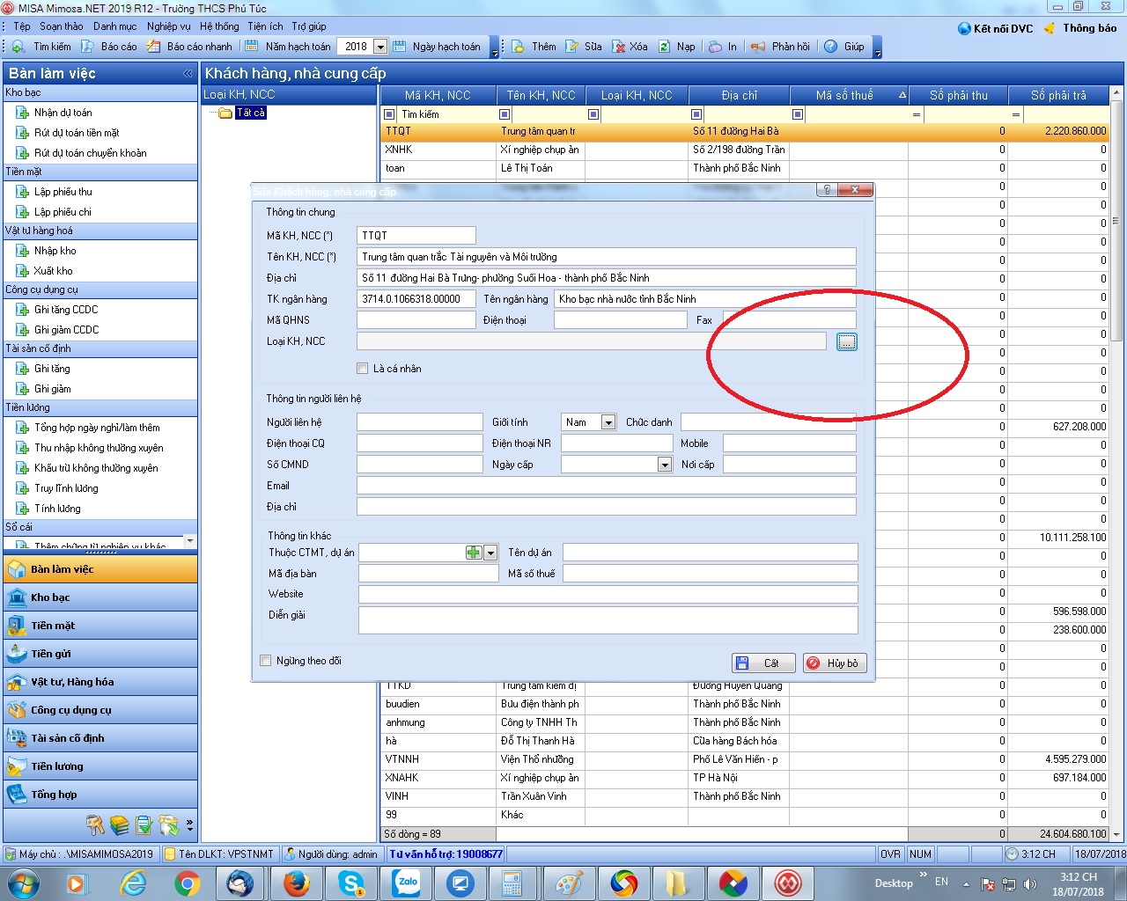1127x901 pixels.
Task: Switch to Tiền mặt module
Action: tap(100, 626)
